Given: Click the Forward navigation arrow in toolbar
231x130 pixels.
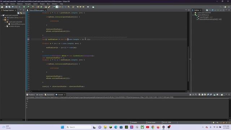Looking at the screenshot, I should pyautogui.click(x=88, y=7).
